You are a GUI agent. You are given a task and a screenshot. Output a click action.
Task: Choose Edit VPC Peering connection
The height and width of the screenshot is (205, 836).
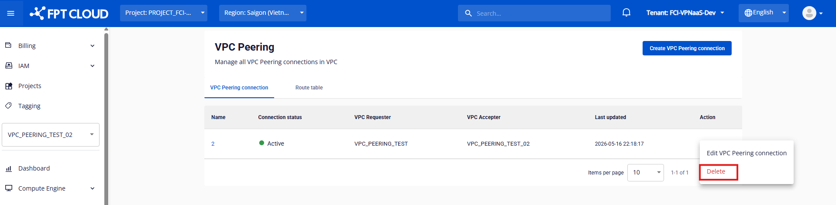point(747,153)
